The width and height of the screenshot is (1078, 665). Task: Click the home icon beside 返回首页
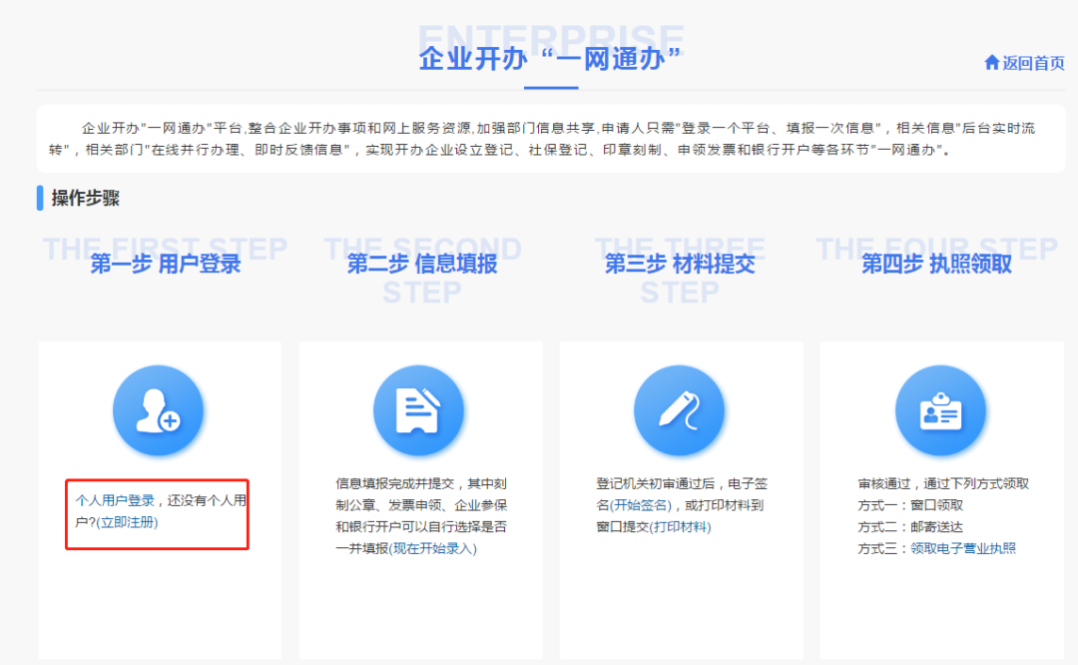coord(991,63)
